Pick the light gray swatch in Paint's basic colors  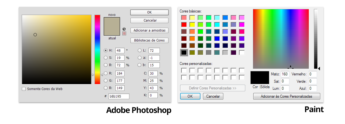(225, 53)
